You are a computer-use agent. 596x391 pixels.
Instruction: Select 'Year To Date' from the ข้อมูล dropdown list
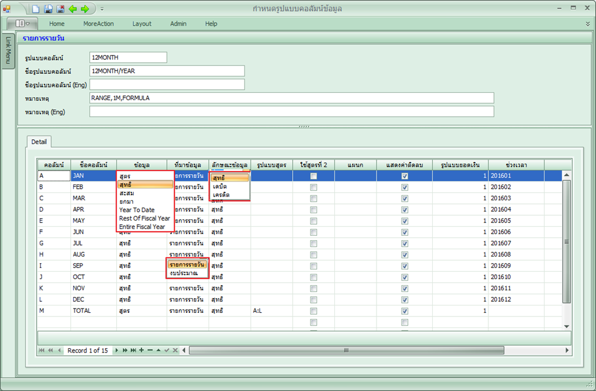(137, 210)
